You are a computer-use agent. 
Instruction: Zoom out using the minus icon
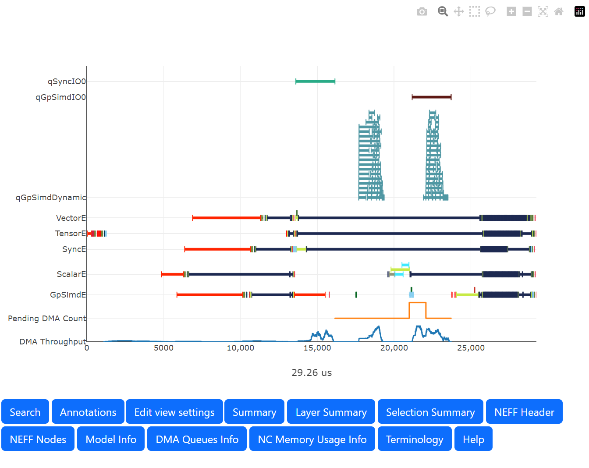coord(527,11)
